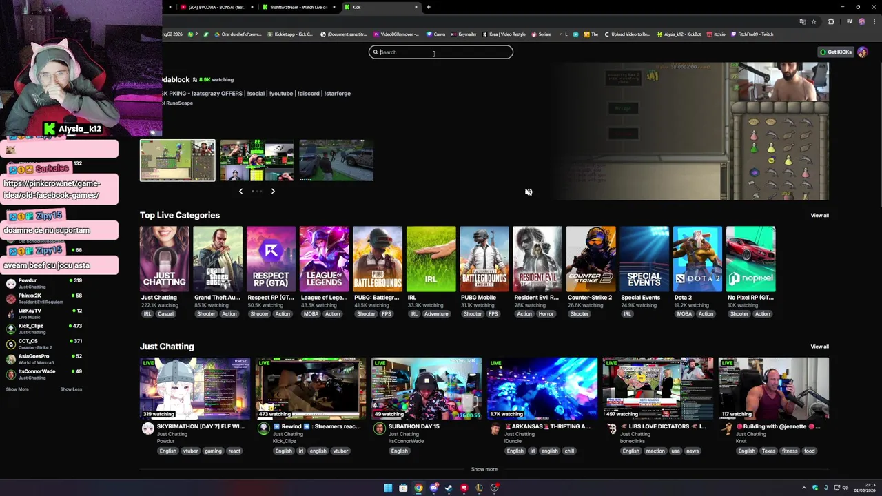Open the Resident Evil category card
The width and height of the screenshot is (882, 496).
pyautogui.click(x=537, y=259)
